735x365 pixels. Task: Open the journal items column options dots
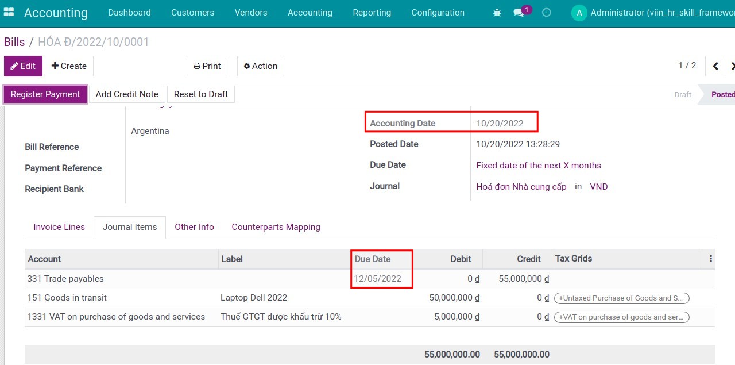point(710,259)
